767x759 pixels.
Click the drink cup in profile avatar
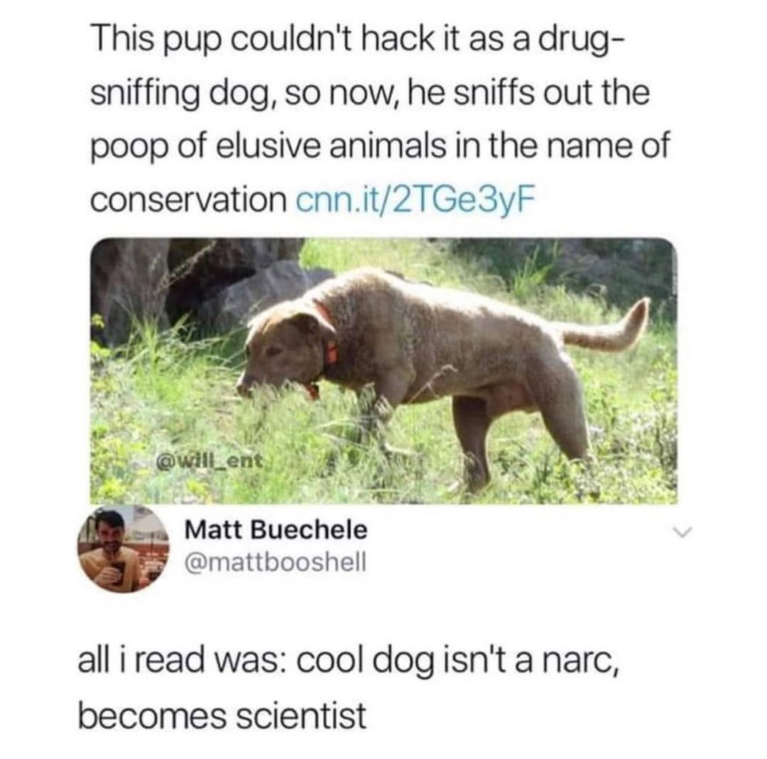118,573
